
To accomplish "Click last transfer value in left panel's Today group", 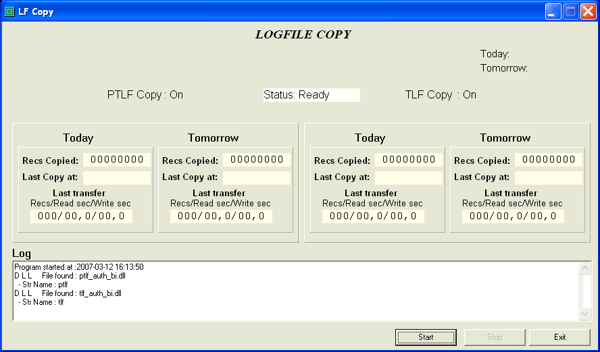I will tap(81, 216).
